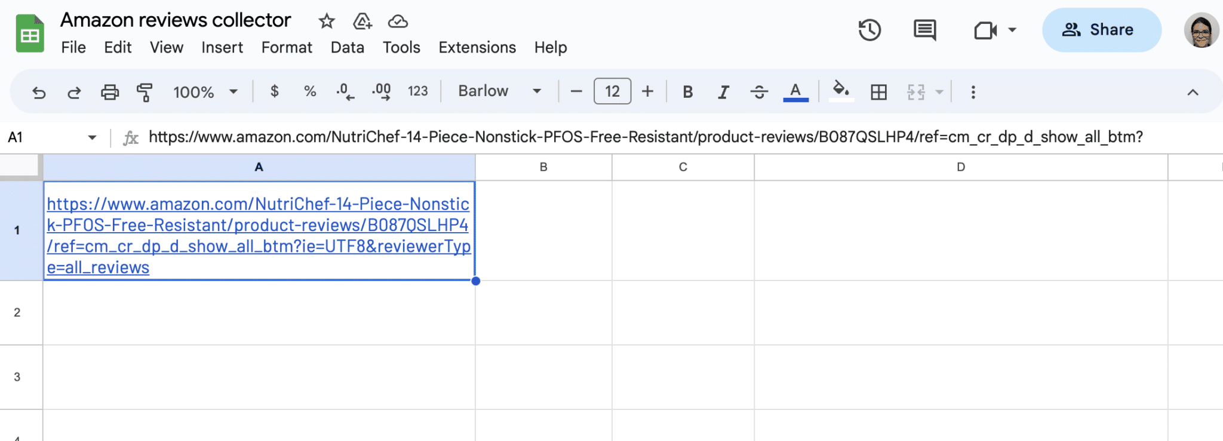
Task: Open the comments panel icon
Action: click(x=924, y=30)
